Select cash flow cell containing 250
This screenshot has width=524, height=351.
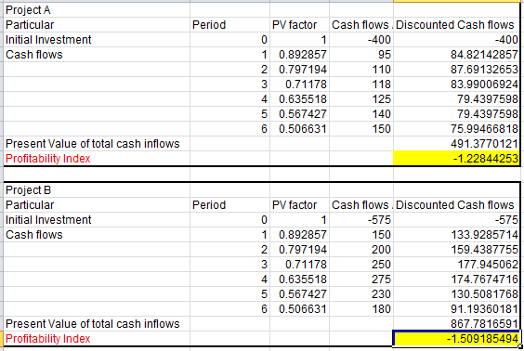click(361, 264)
